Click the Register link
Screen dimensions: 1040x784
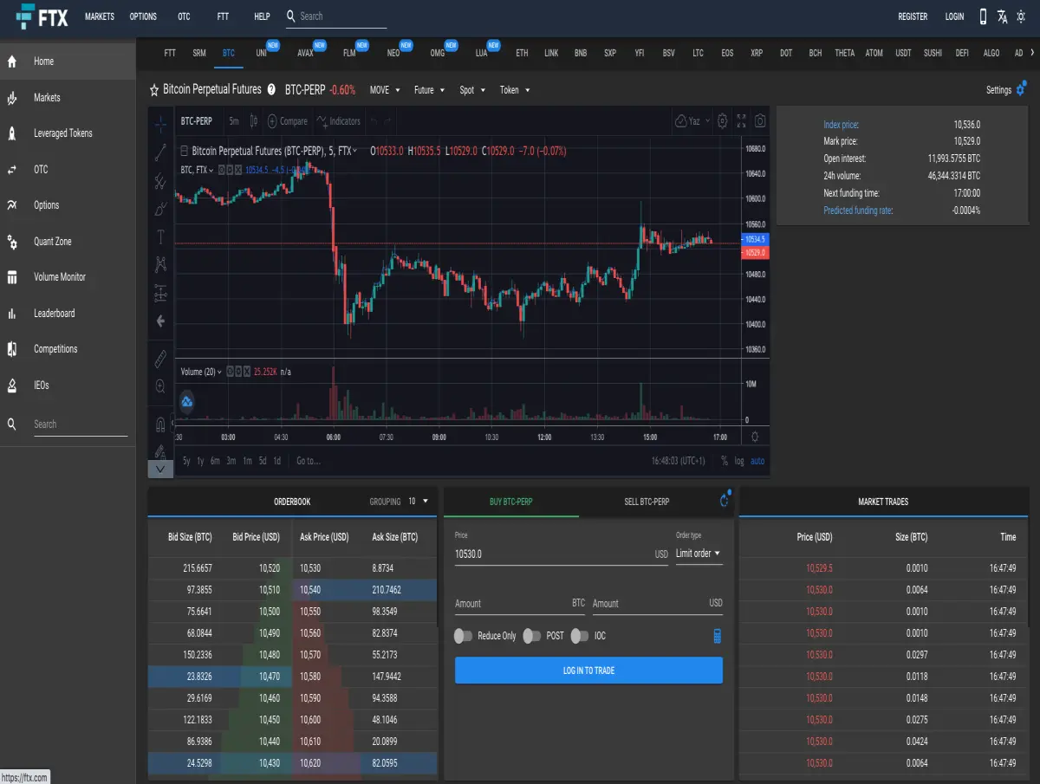point(913,16)
